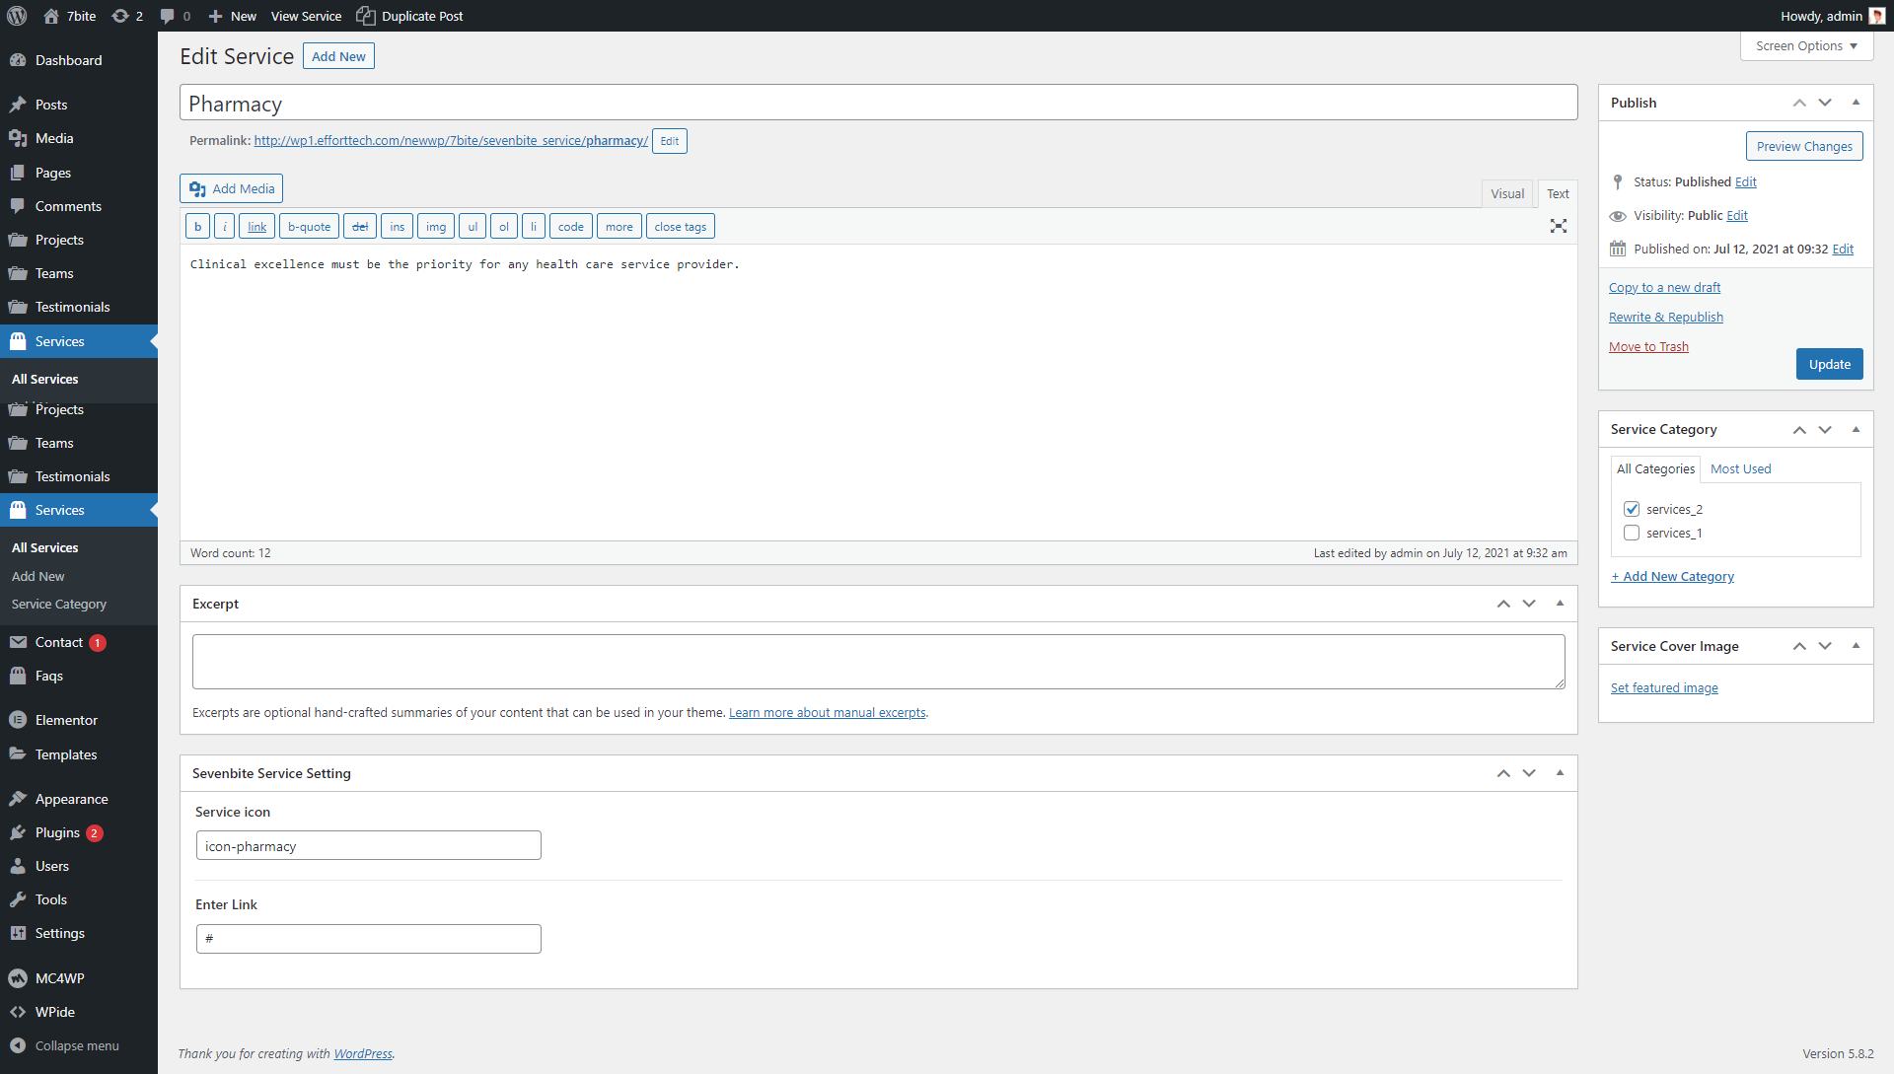Click the comments bubble icon
Image resolution: width=1894 pixels, height=1074 pixels.
pyautogui.click(x=168, y=16)
